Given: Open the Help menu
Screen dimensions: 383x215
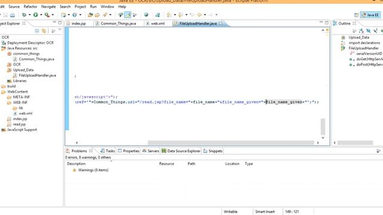Looking at the screenshot, I should tap(122, 7).
